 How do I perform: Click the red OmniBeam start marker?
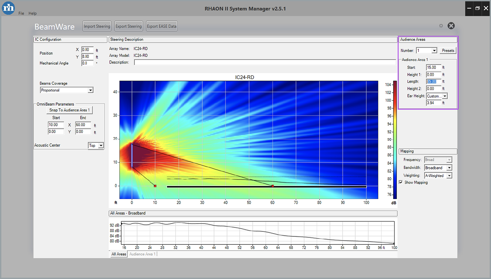coord(155,186)
